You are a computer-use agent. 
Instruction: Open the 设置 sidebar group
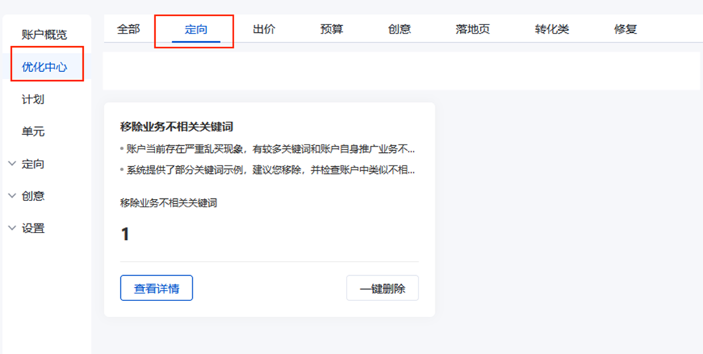click(x=33, y=228)
